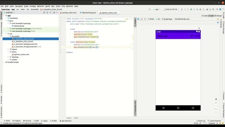The image size is (225, 127).
Task: Select MainActivity in the project tree
Action: coord(19,26)
